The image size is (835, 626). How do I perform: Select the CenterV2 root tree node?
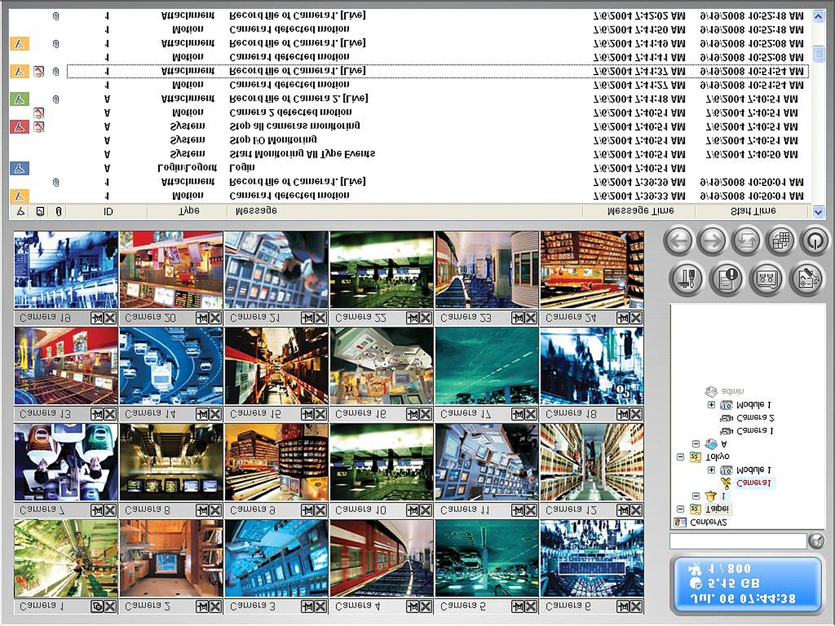[x=709, y=522]
